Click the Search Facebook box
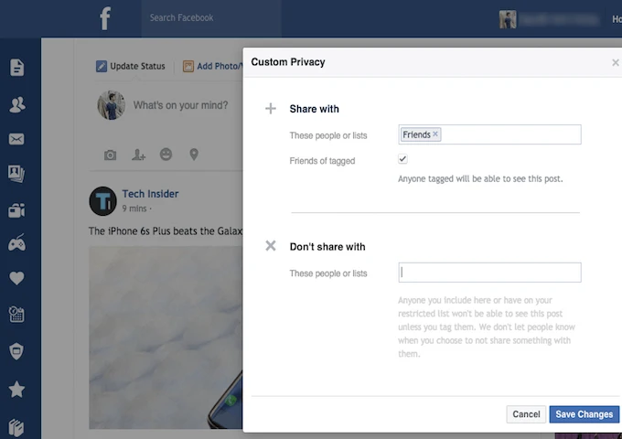The image size is (622, 439). coord(210,18)
